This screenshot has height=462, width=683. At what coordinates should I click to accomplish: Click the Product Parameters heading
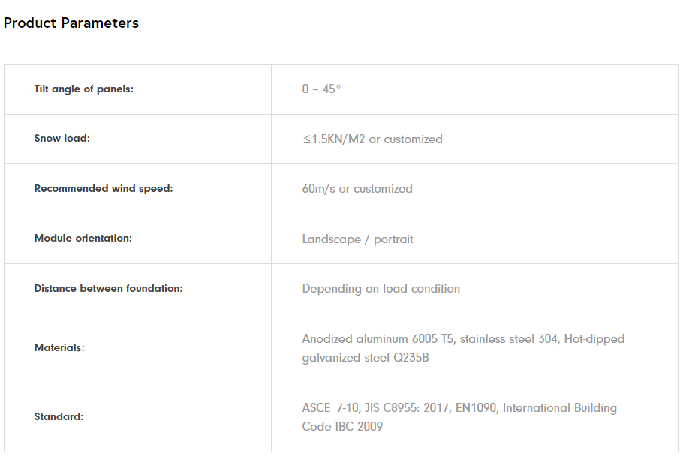pos(71,23)
